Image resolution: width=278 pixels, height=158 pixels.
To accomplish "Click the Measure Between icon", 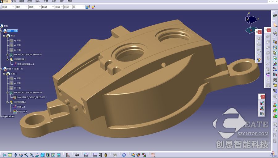I will [95, 155].
